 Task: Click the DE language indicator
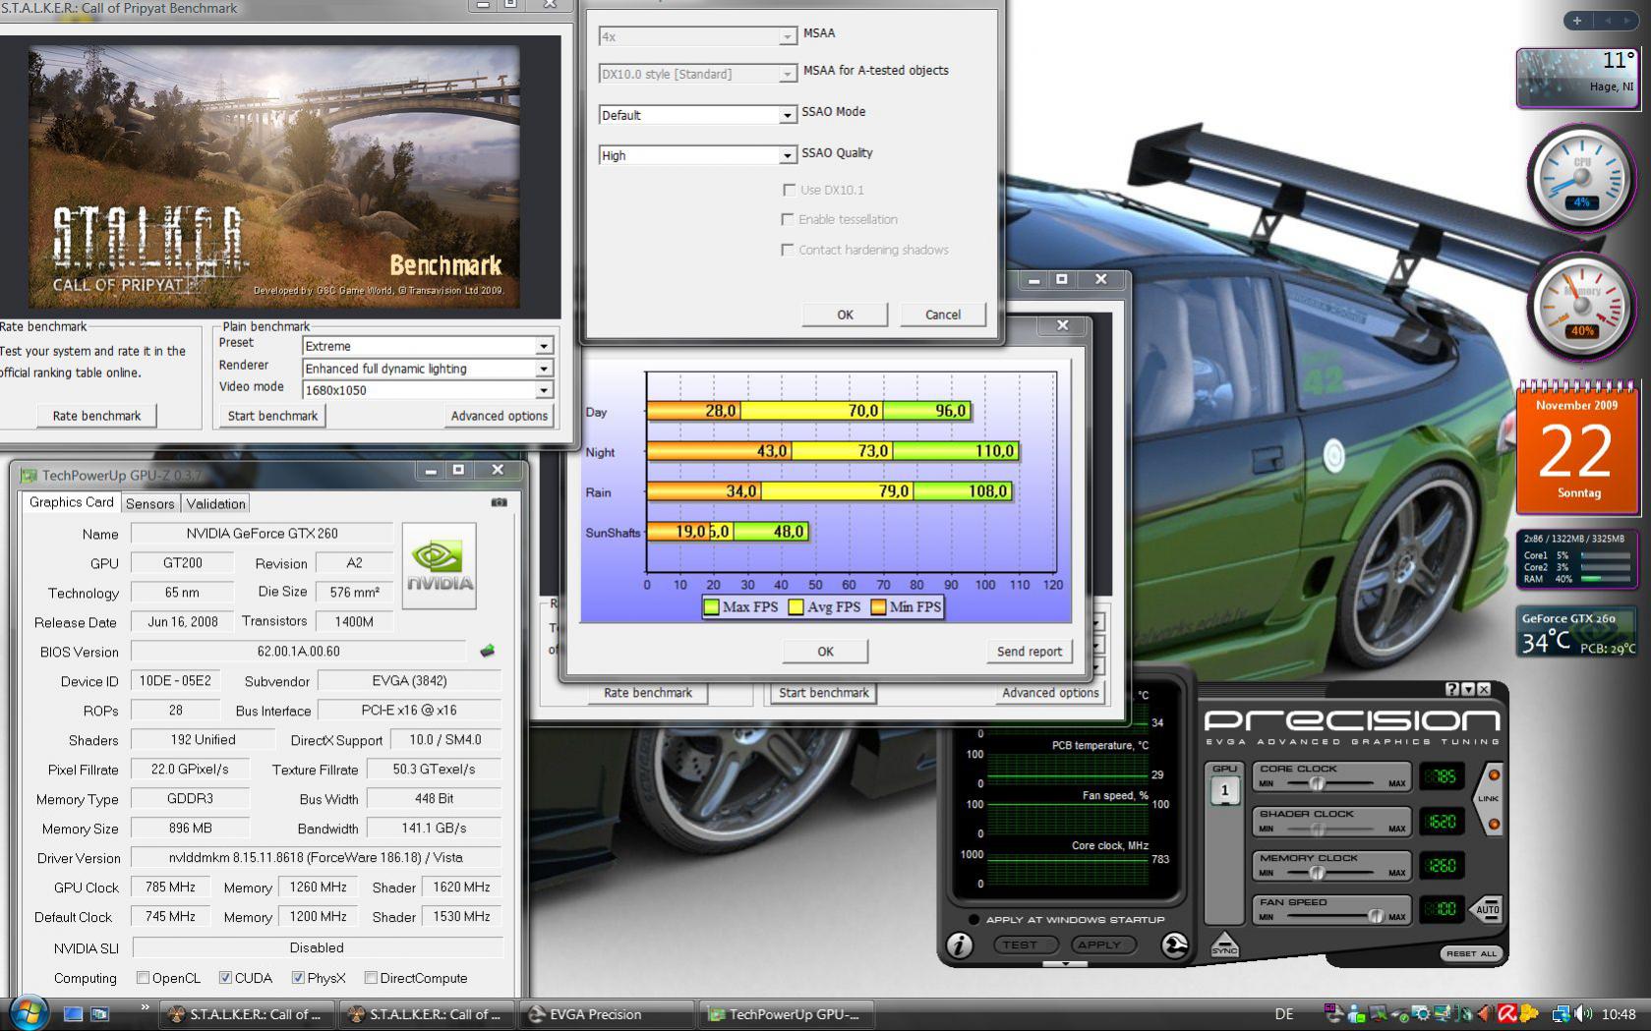1284,1014
